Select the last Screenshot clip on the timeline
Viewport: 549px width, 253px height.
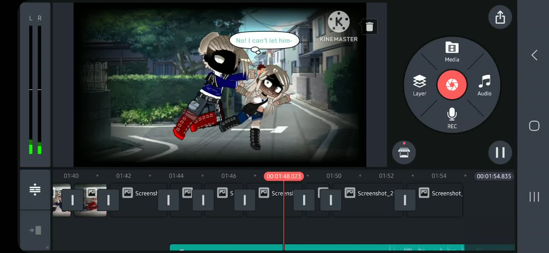[x=435, y=200]
